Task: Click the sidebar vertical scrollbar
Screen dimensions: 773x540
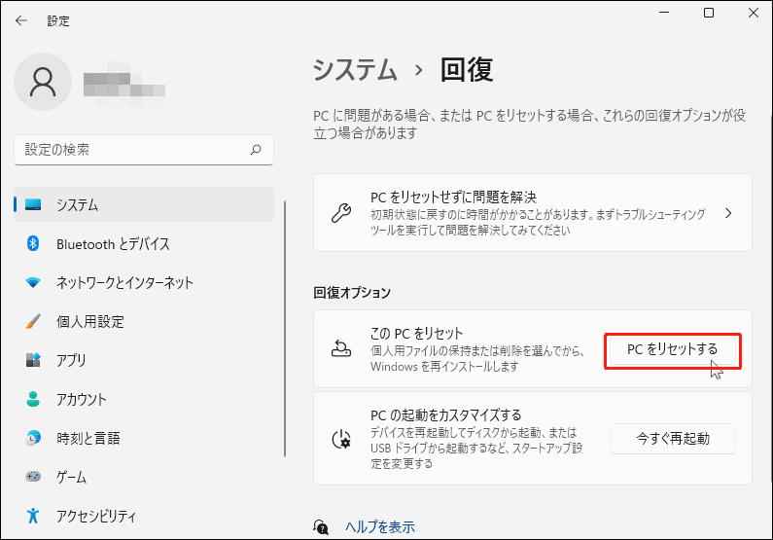Action: click(x=285, y=329)
